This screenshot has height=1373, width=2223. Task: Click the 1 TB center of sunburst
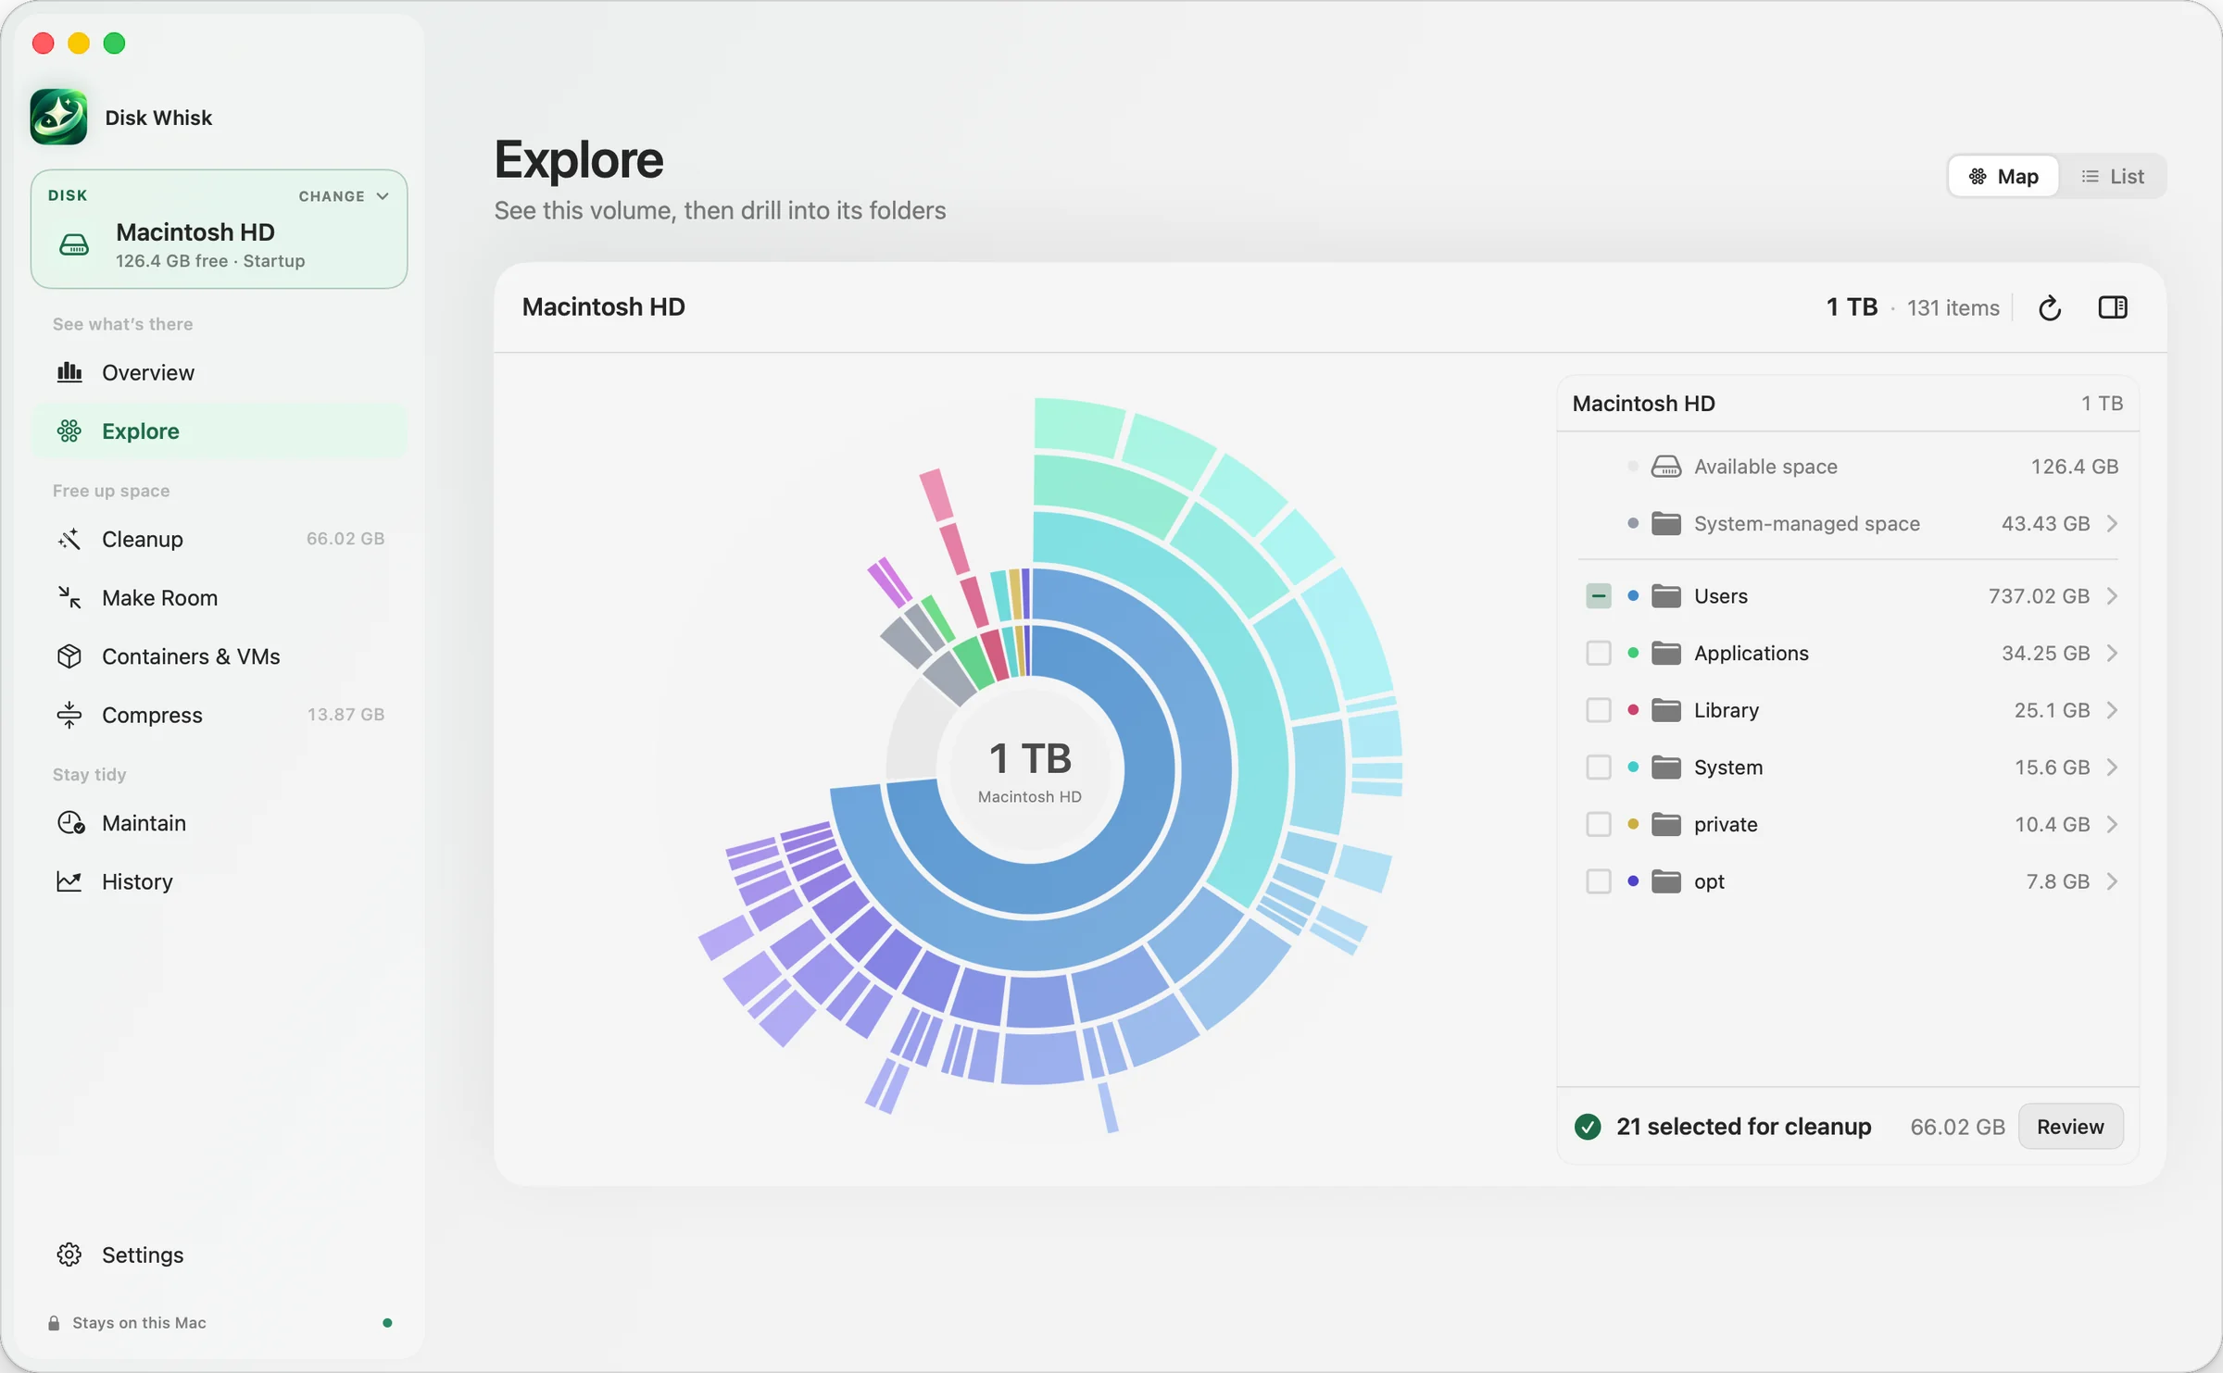point(1030,769)
